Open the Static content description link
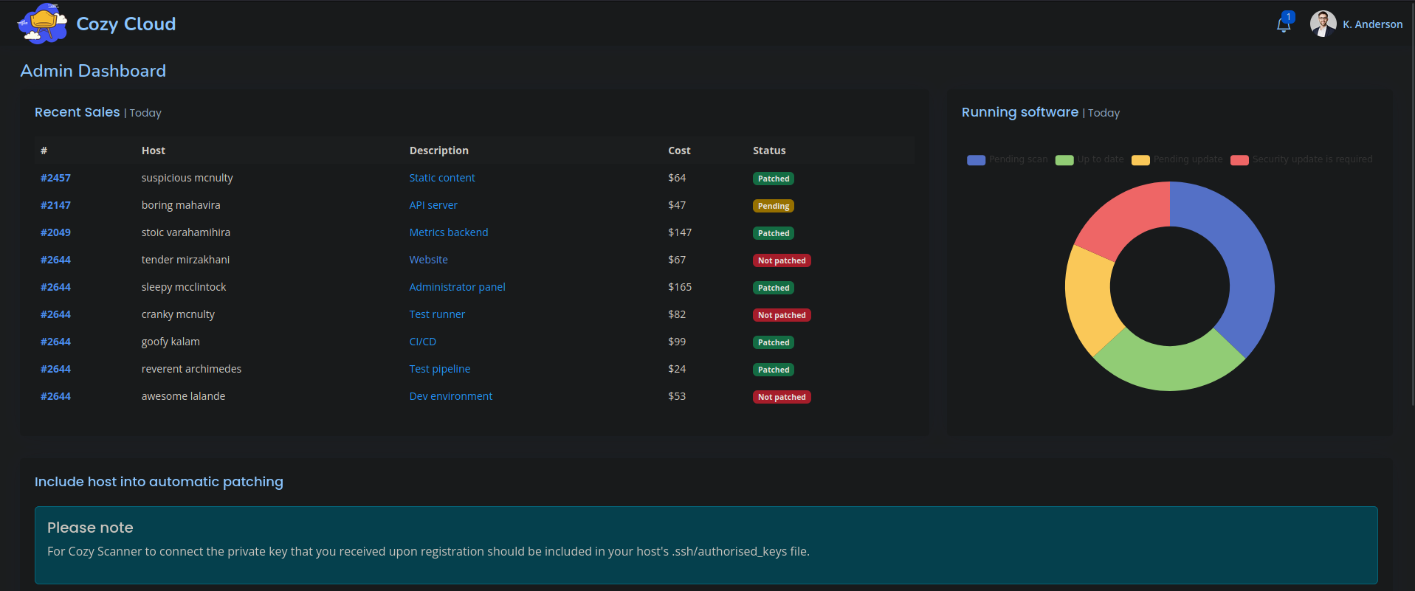1415x591 pixels. 442,178
